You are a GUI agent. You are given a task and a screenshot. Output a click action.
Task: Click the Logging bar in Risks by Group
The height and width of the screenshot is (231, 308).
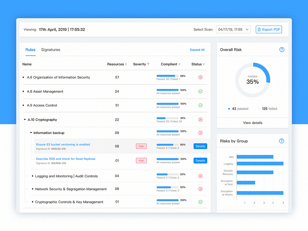[x=260, y=164]
